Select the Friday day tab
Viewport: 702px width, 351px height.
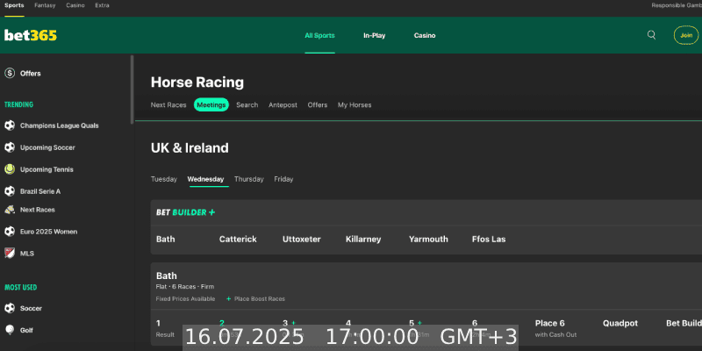[x=283, y=179]
